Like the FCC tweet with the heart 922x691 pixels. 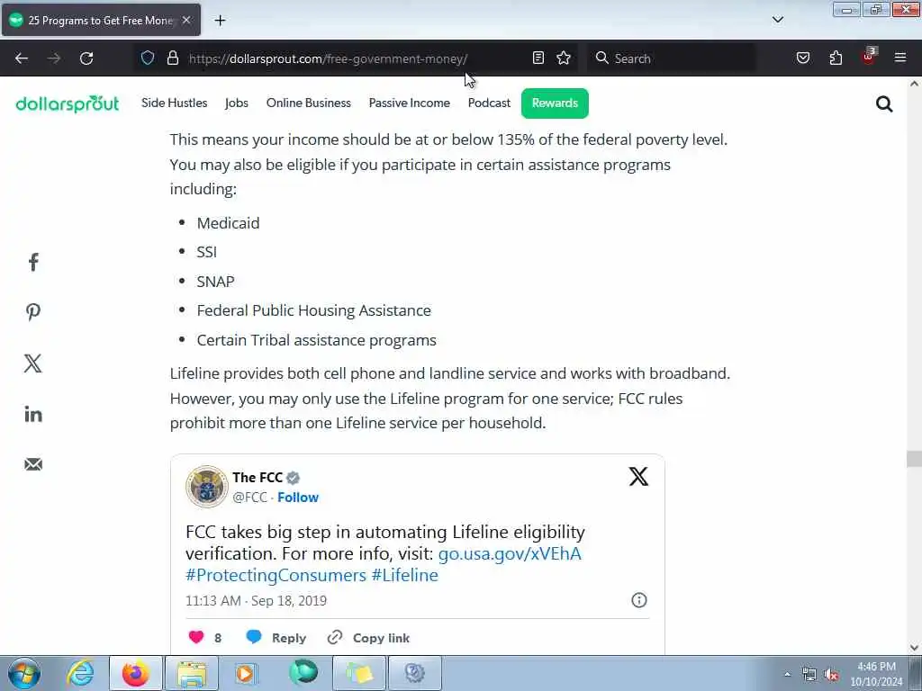[x=195, y=637]
